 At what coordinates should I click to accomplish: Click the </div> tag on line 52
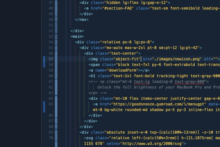tap(77, 31)
